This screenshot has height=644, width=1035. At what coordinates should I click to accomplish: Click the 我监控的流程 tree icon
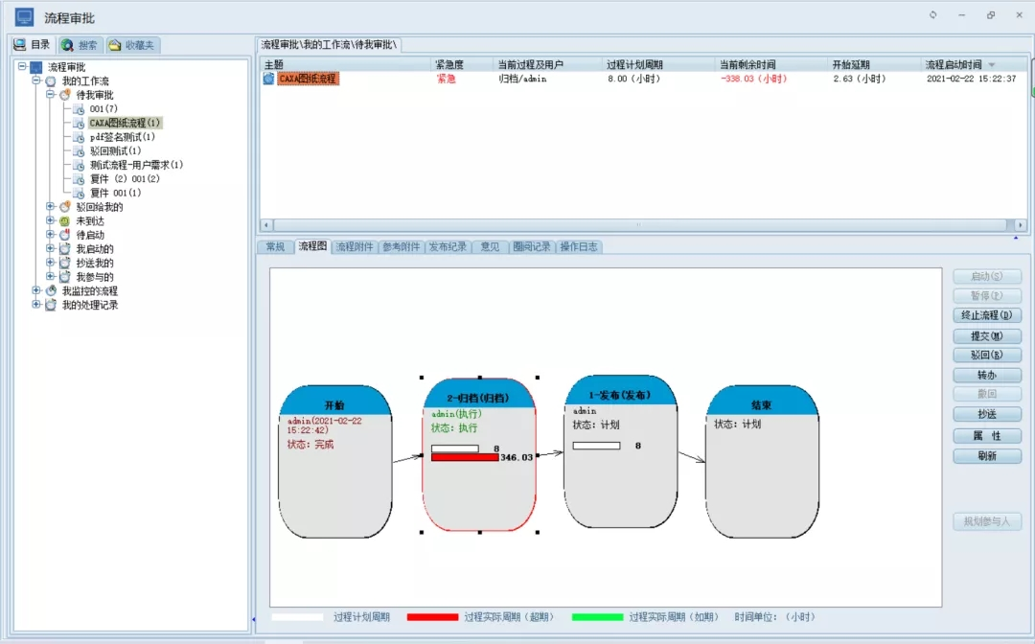[51, 291]
